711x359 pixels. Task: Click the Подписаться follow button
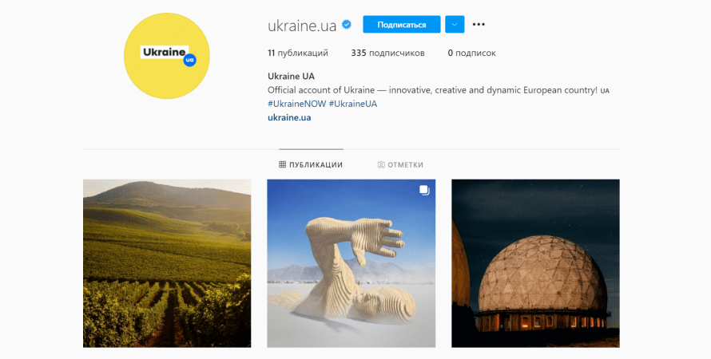pos(402,25)
